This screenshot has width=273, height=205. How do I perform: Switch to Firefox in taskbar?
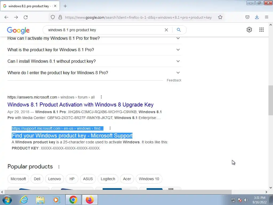click(x=90, y=200)
